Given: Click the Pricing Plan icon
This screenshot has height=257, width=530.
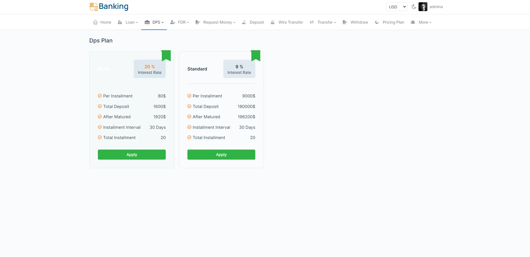Looking at the screenshot, I should point(377,22).
